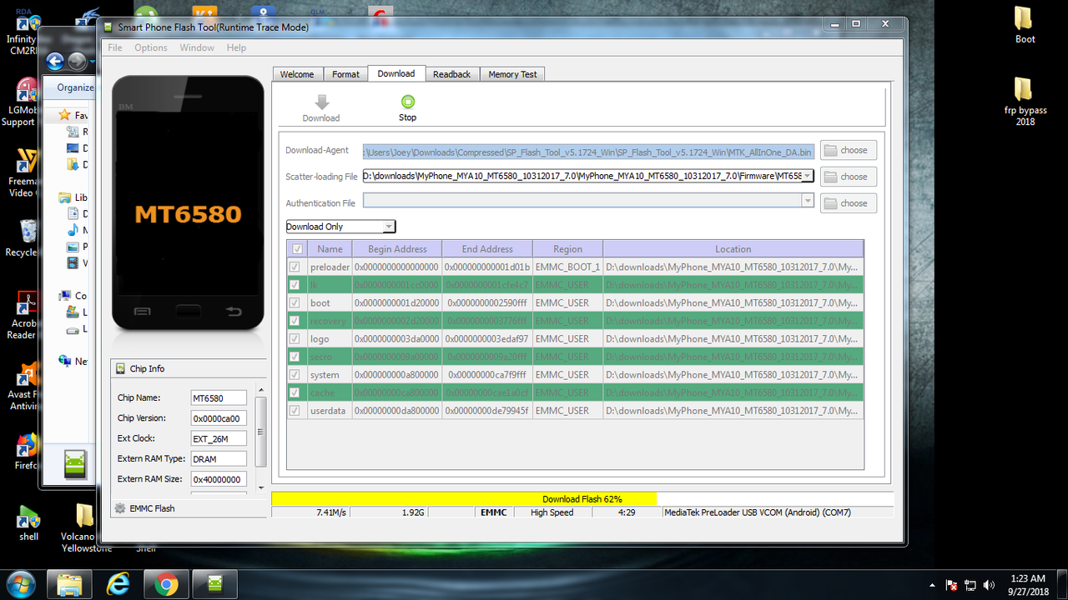Open File Explorer from the taskbar
The height and width of the screenshot is (600, 1068).
(69, 585)
